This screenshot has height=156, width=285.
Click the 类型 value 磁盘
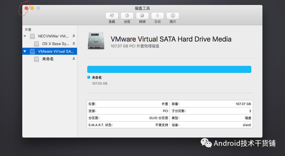click(x=248, y=118)
